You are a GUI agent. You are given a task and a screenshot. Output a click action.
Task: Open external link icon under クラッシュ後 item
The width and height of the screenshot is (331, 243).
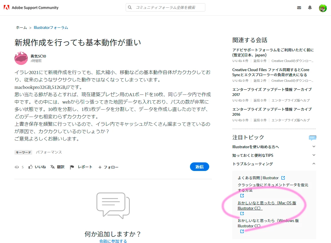pyautogui.click(x=242, y=196)
